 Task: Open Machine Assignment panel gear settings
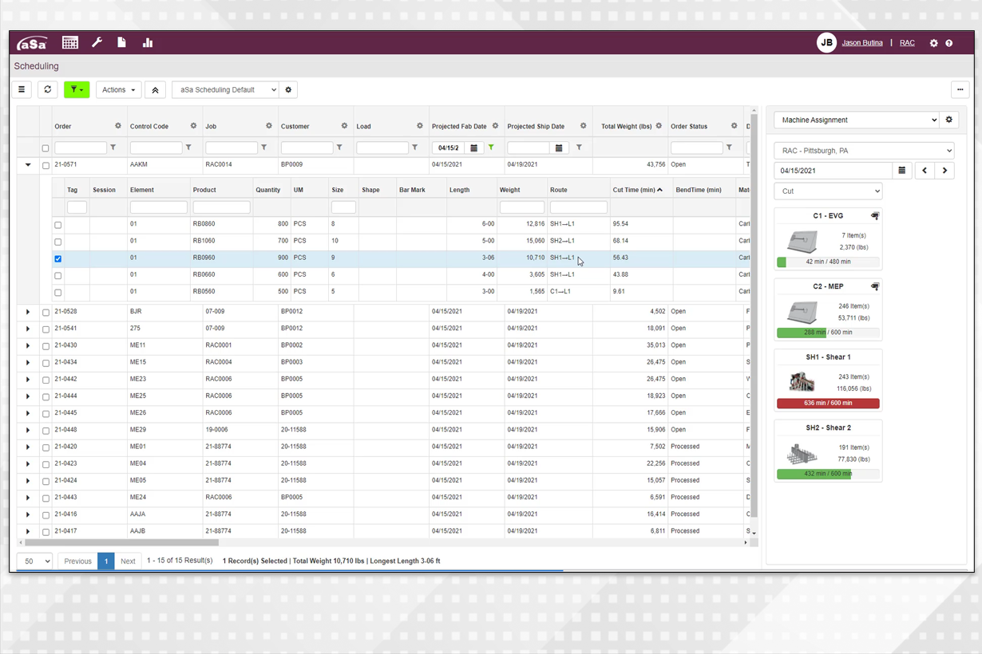click(949, 120)
